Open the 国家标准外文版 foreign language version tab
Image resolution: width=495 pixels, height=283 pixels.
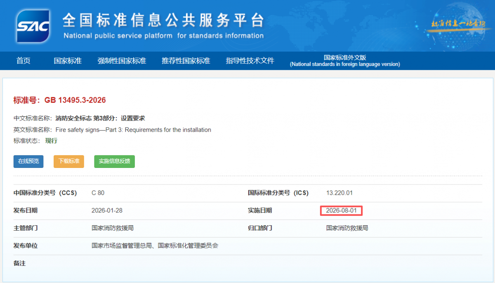(x=345, y=61)
